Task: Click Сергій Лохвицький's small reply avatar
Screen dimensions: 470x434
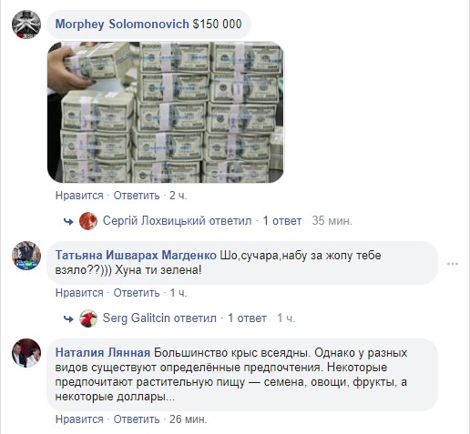Action: click(88, 221)
